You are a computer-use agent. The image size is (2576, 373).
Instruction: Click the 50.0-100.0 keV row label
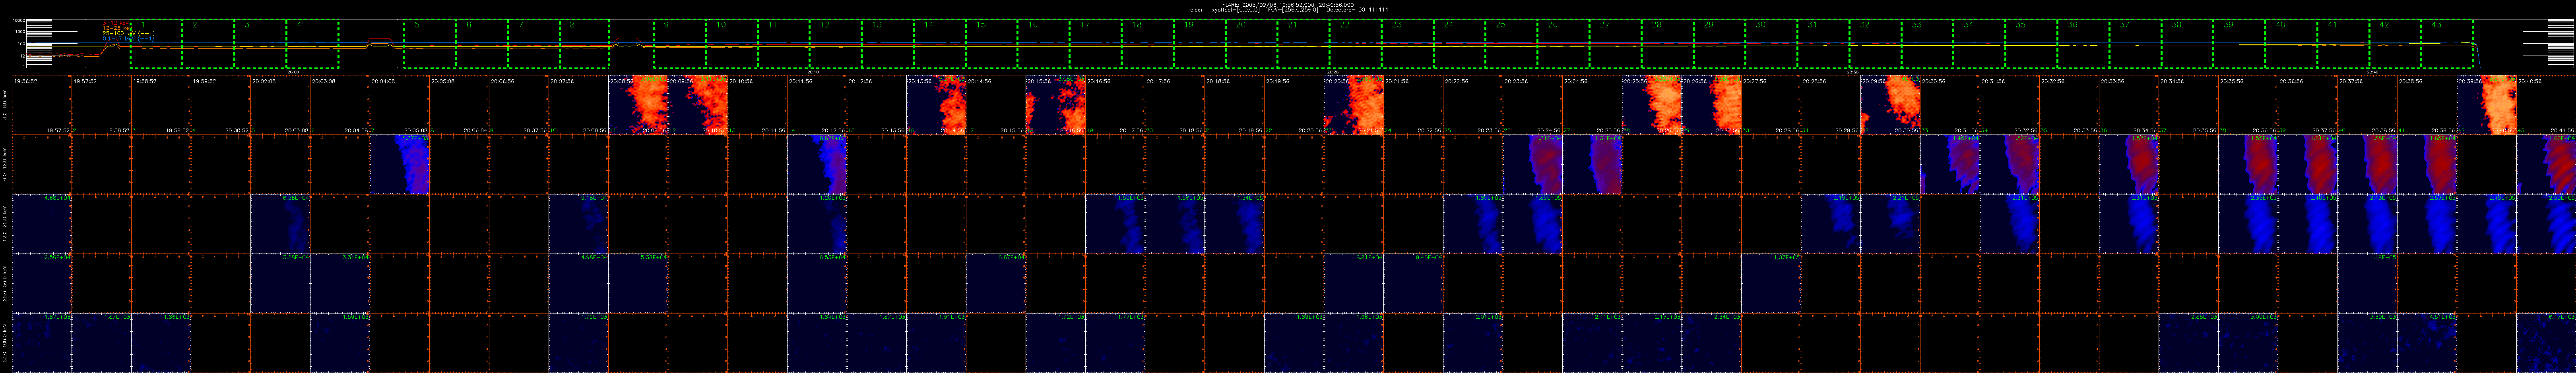pos(5,343)
